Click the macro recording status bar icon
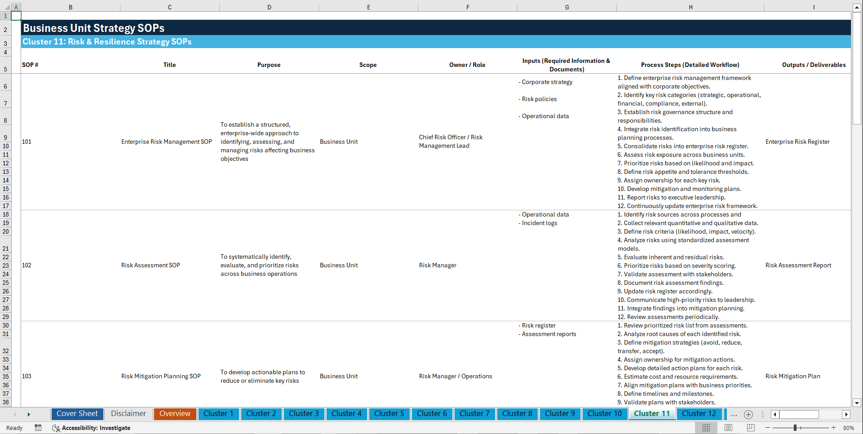The width and height of the screenshot is (863, 434). tap(38, 428)
